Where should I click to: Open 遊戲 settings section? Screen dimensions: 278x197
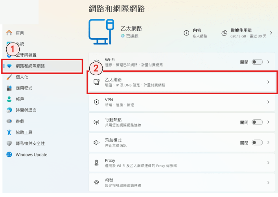tap(20, 121)
